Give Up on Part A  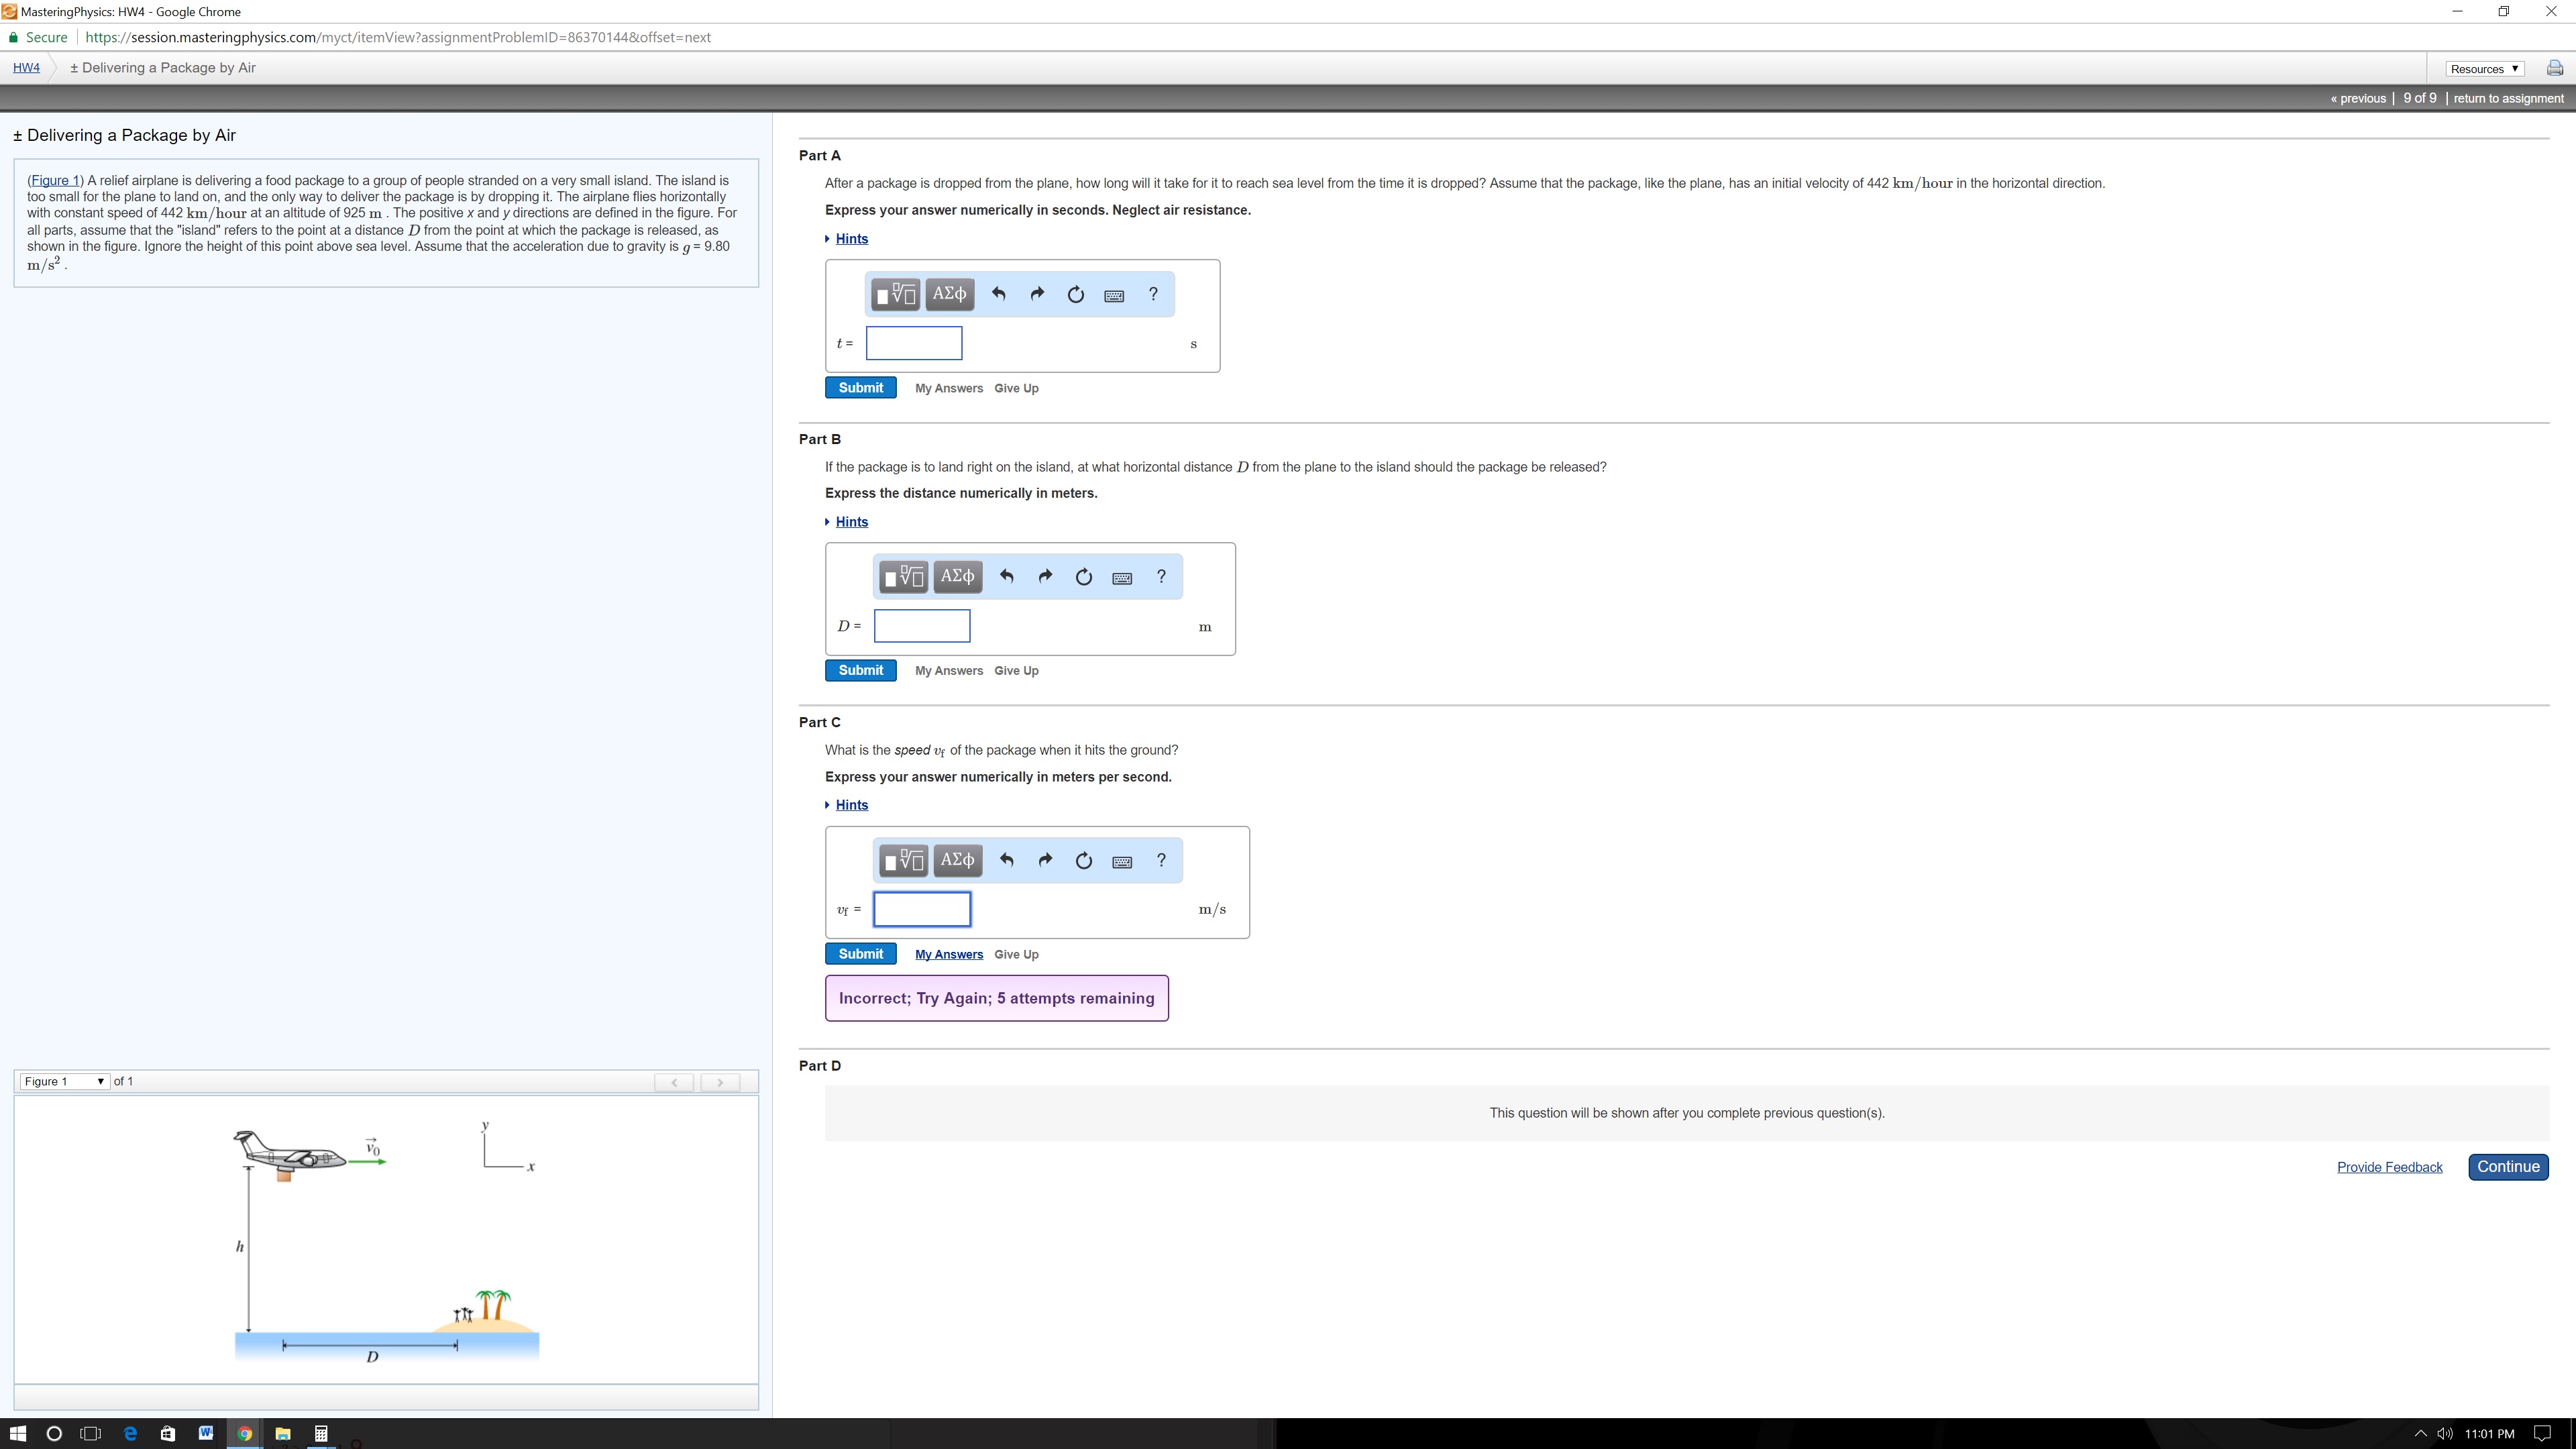(x=1016, y=388)
